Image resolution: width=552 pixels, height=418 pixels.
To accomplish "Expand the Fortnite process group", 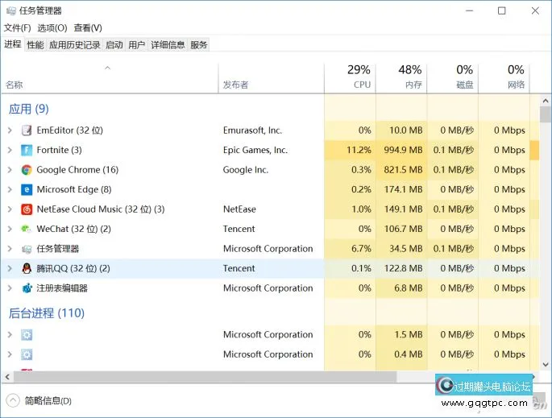I will 10,150.
